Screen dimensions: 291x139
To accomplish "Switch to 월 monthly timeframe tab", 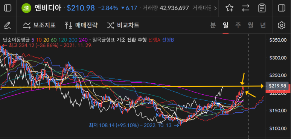I will tap(250, 25).
